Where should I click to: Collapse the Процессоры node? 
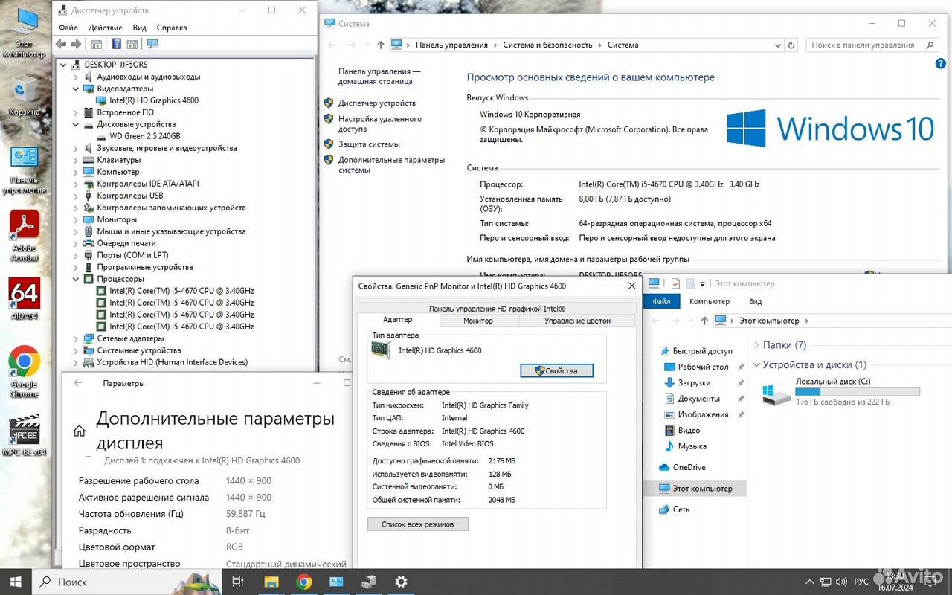(76, 279)
